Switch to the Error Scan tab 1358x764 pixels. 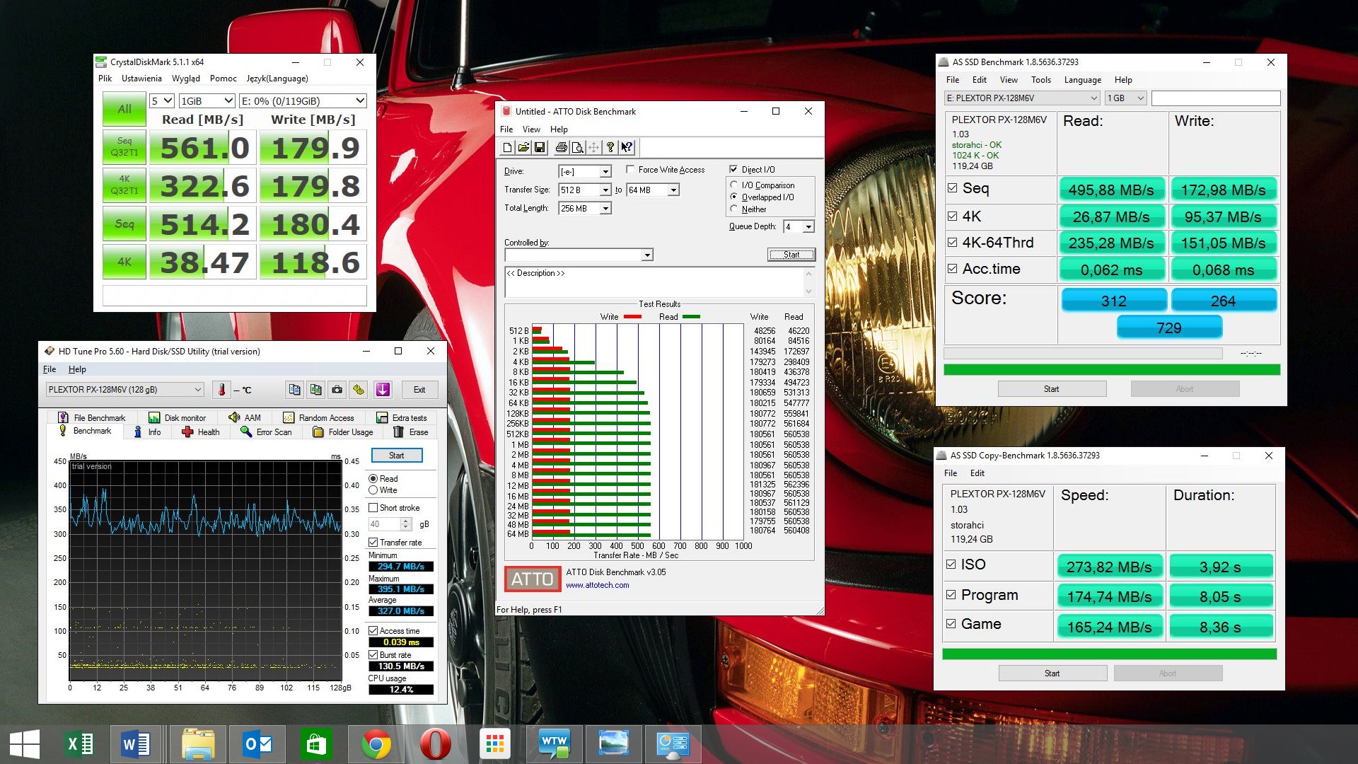[x=266, y=432]
